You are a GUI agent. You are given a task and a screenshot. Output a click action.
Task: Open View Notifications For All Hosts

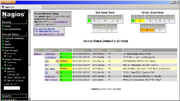(46, 31)
